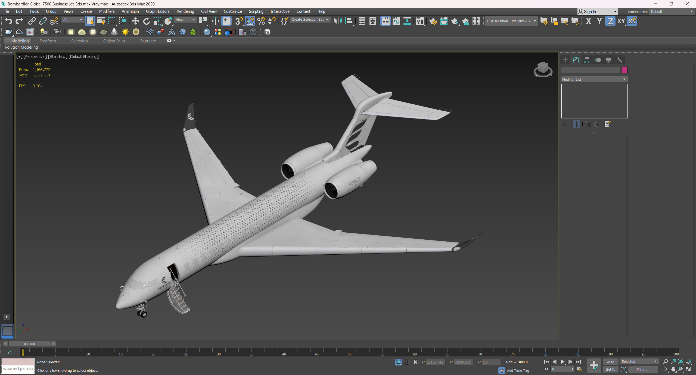The height and width of the screenshot is (375, 696).
Task: Expand the Modifier List dropdown
Action: tap(594, 79)
